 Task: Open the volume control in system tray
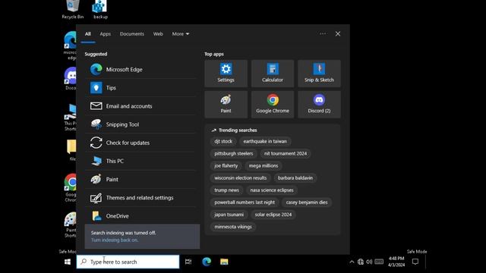pos(369,262)
